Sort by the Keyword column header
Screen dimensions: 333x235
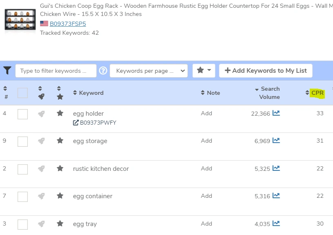click(x=91, y=93)
